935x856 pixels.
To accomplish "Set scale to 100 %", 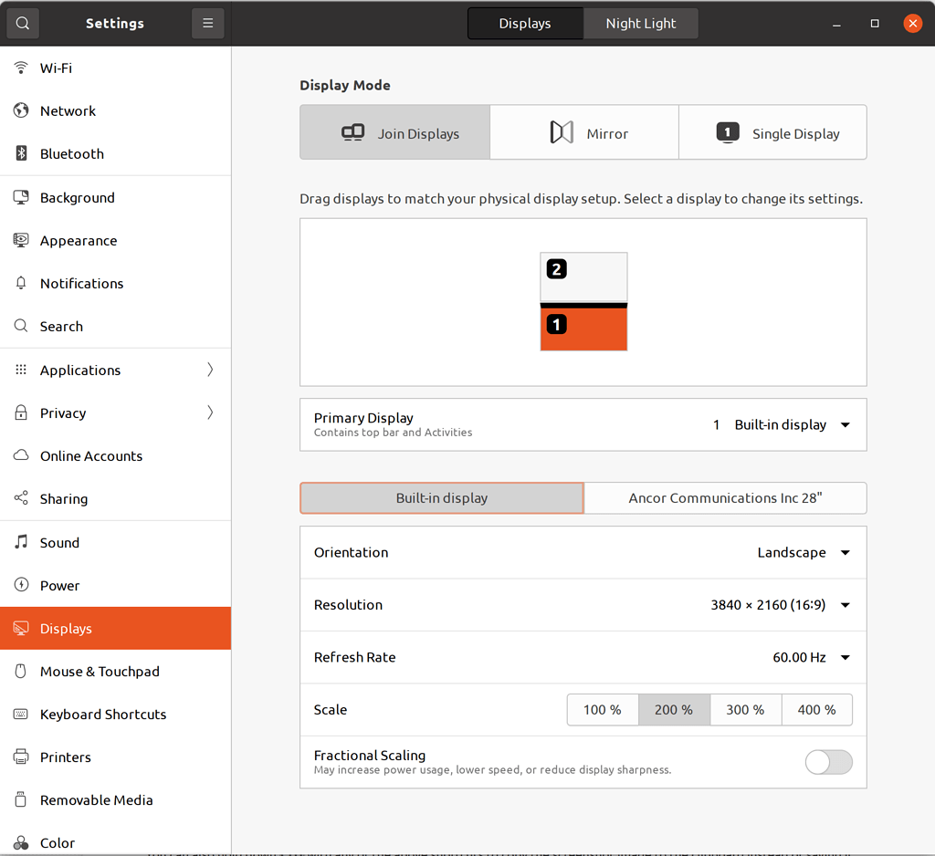I will [x=602, y=710].
